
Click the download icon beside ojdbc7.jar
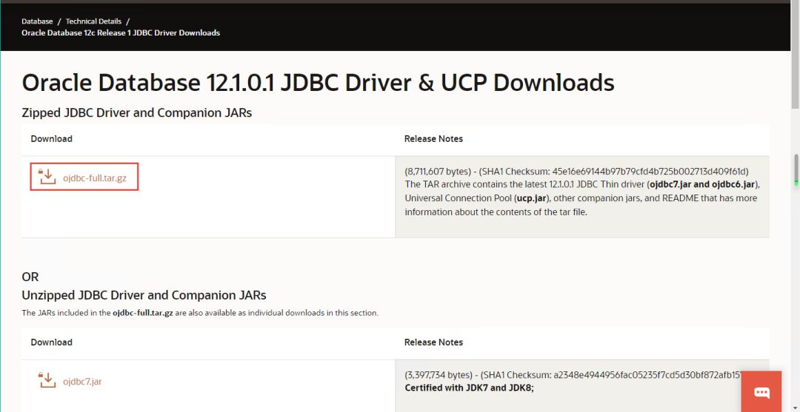tap(47, 381)
